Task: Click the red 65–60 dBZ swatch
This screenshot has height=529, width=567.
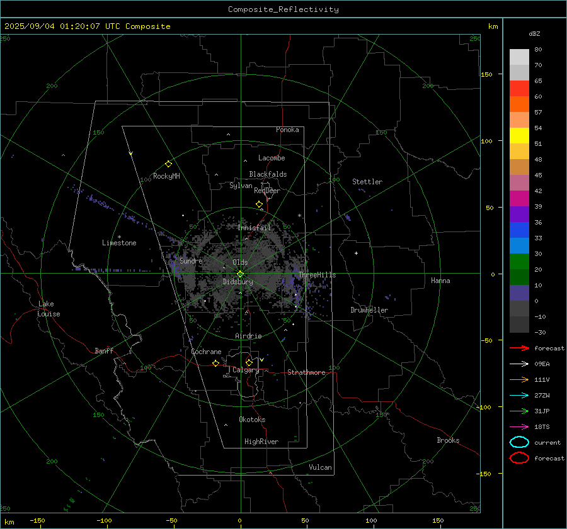Action: click(x=519, y=89)
